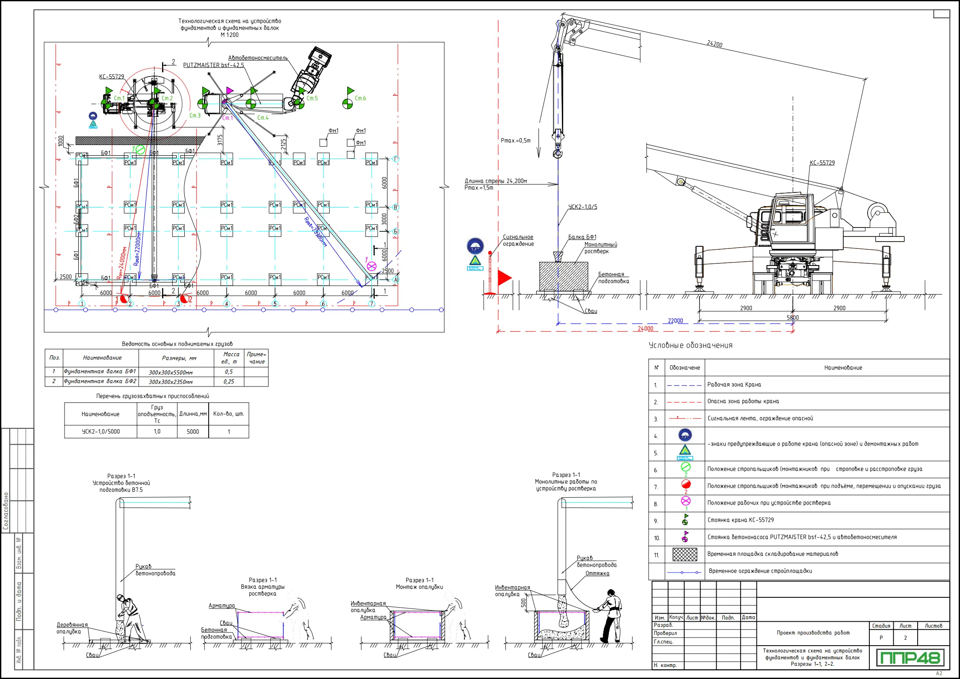Click the 24200 boom length dimension
The height and width of the screenshot is (679, 960).
click(715, 44)
